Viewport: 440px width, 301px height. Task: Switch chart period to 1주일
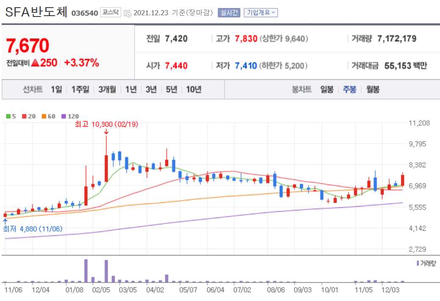tap(81, 89)
